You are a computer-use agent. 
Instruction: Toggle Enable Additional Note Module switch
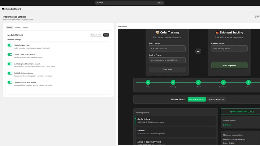pos(10,82)
